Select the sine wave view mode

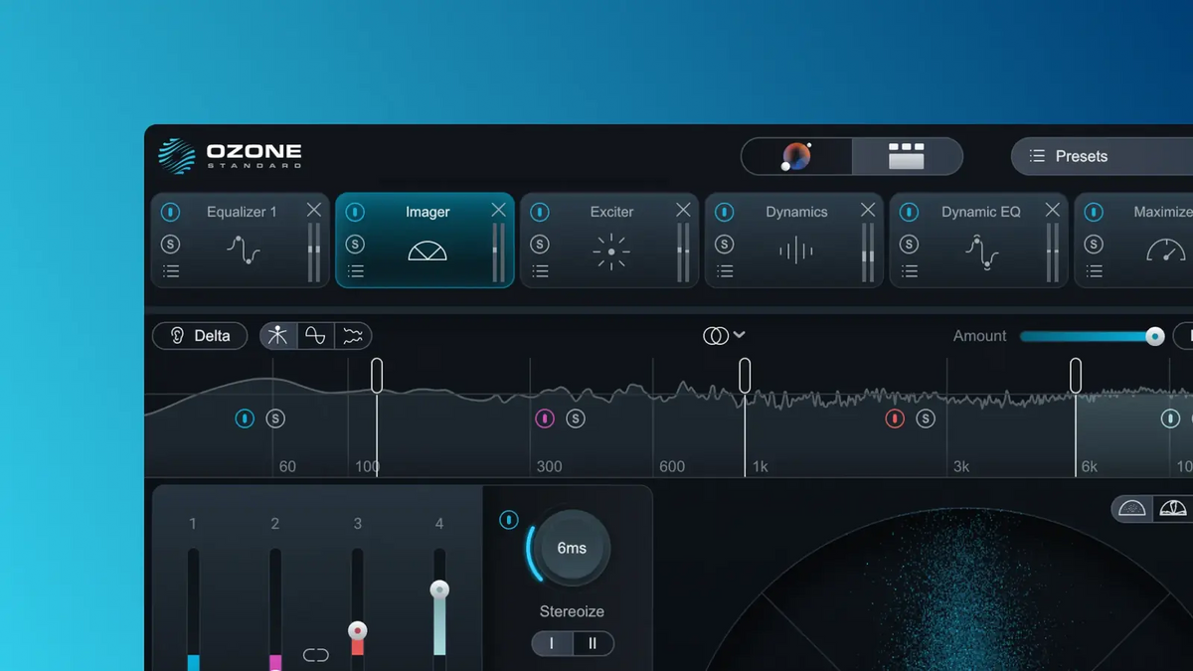(x=315, y=336)
